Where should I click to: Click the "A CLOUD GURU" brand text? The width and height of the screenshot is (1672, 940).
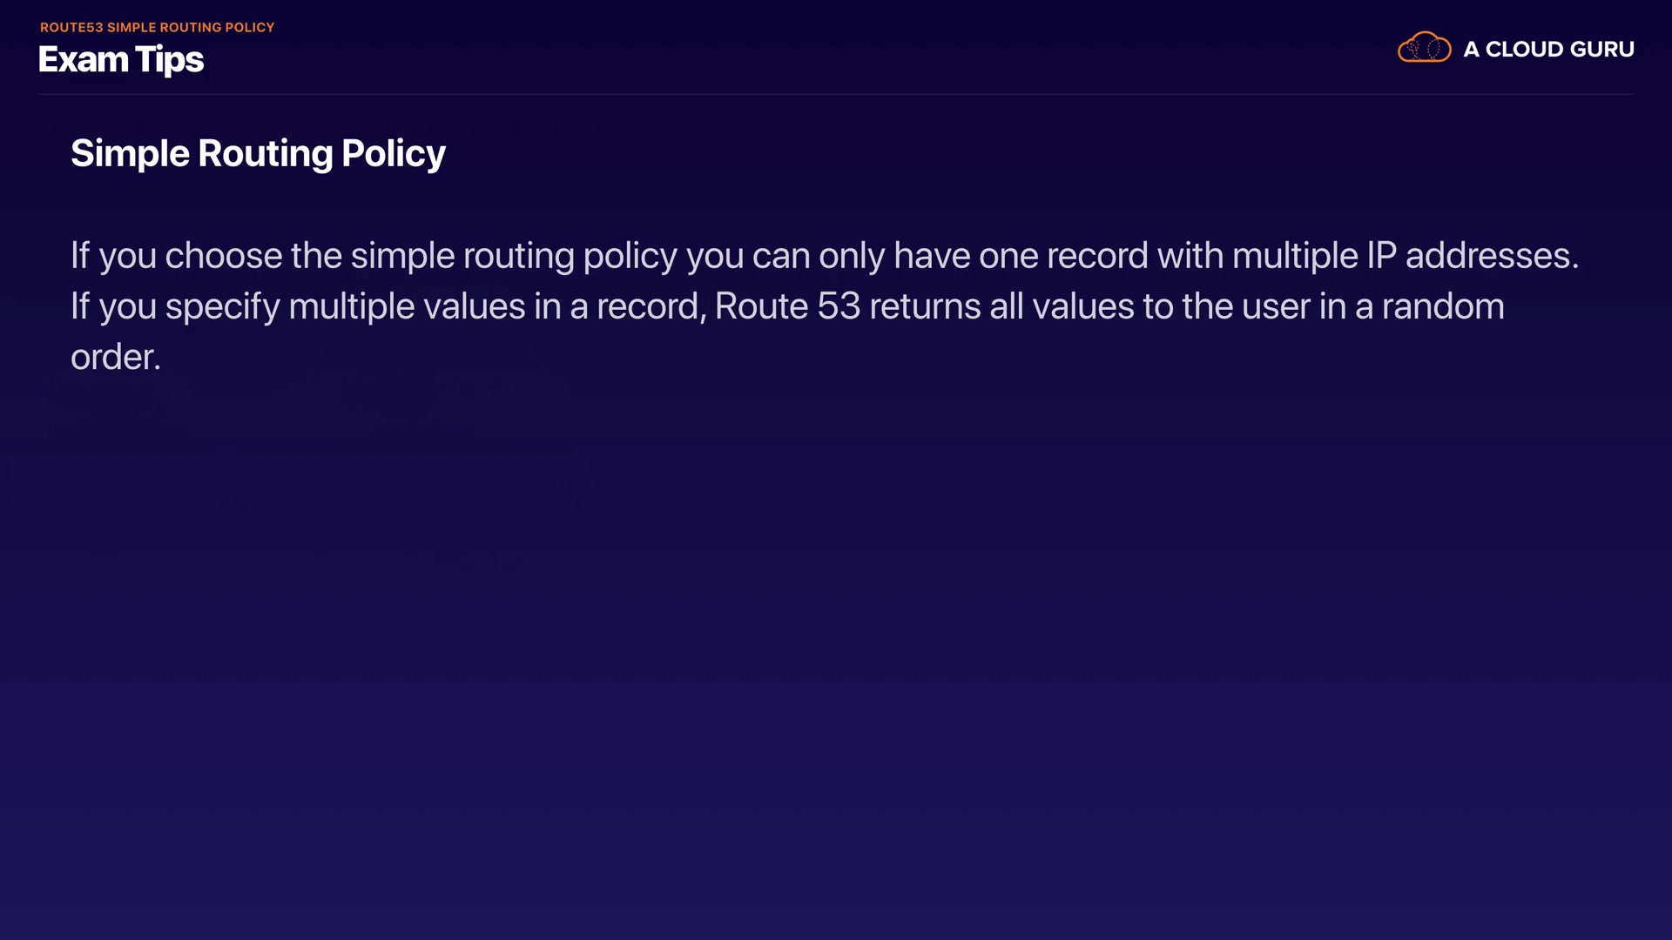(1548, 50)
